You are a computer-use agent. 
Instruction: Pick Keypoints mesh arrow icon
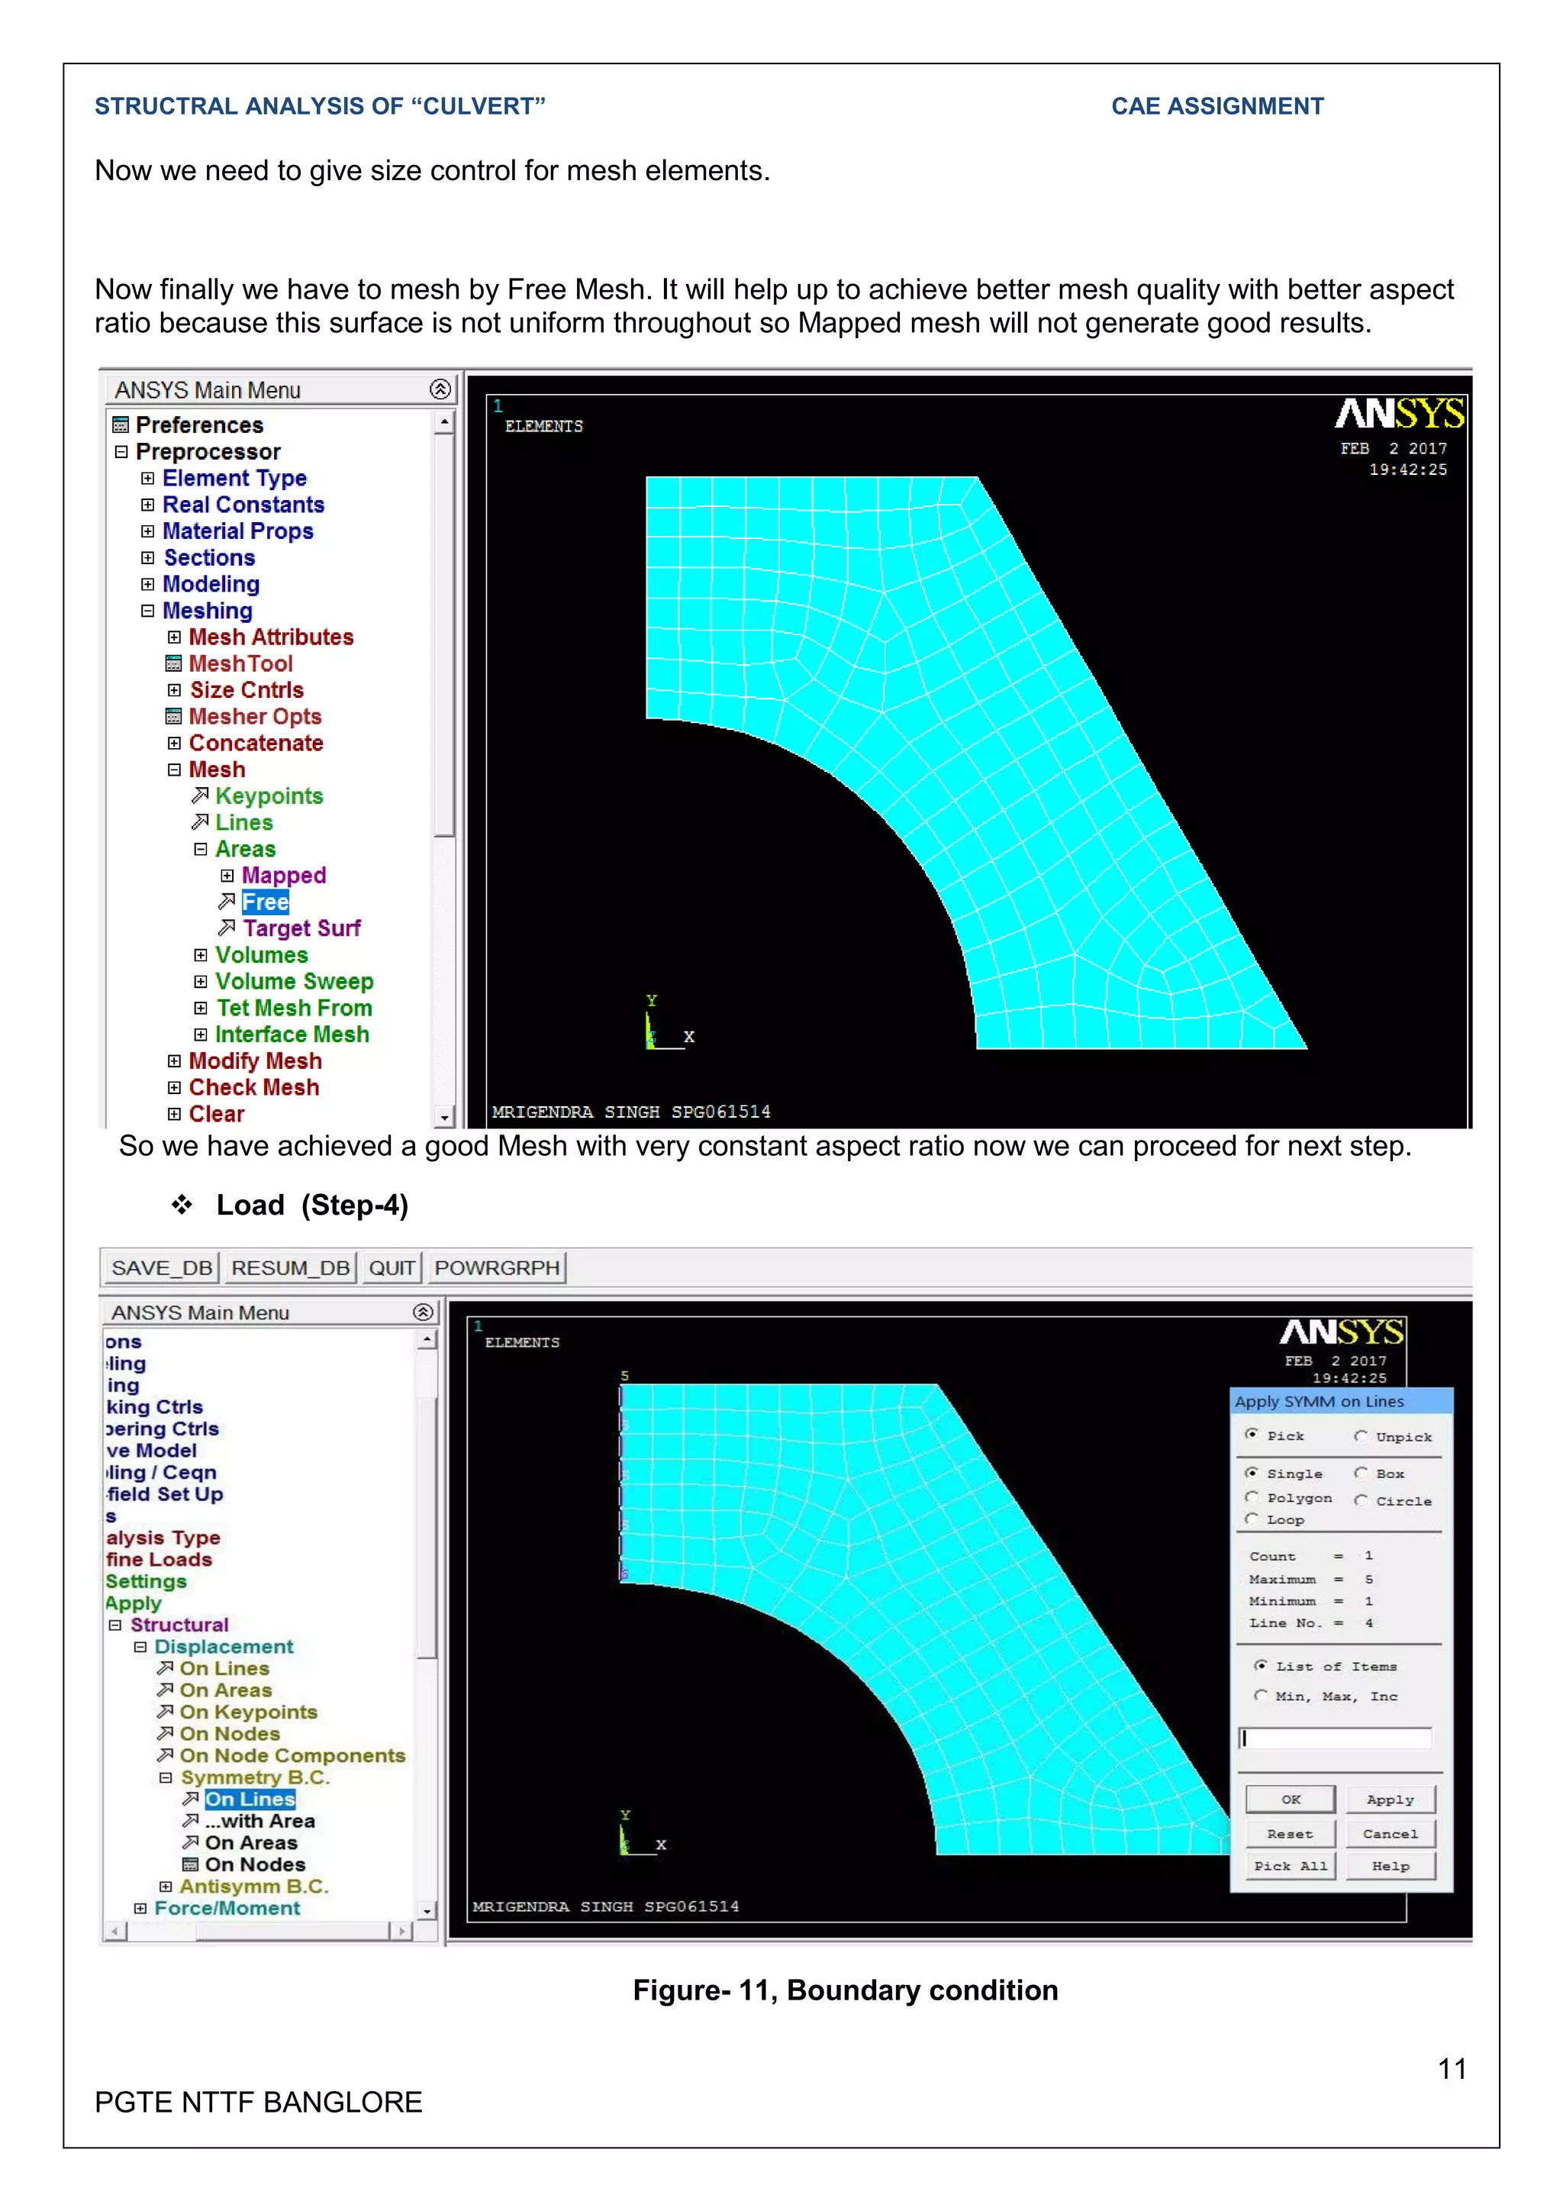[199, 796]
